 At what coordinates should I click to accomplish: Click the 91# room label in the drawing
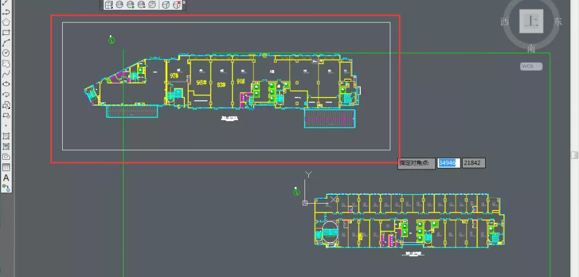(x=241, y=81)
